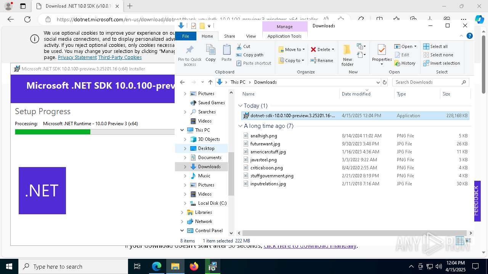Go back in the Edge browser
This screenshot has height=274, width=488.
(11, 19)
